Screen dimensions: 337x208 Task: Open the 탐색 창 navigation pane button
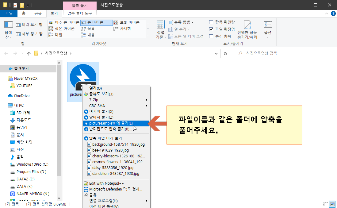[8, 30]
